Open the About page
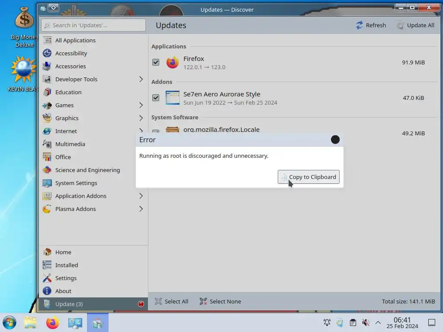Screen dimensions: 443x332 (x=93, y=291)
